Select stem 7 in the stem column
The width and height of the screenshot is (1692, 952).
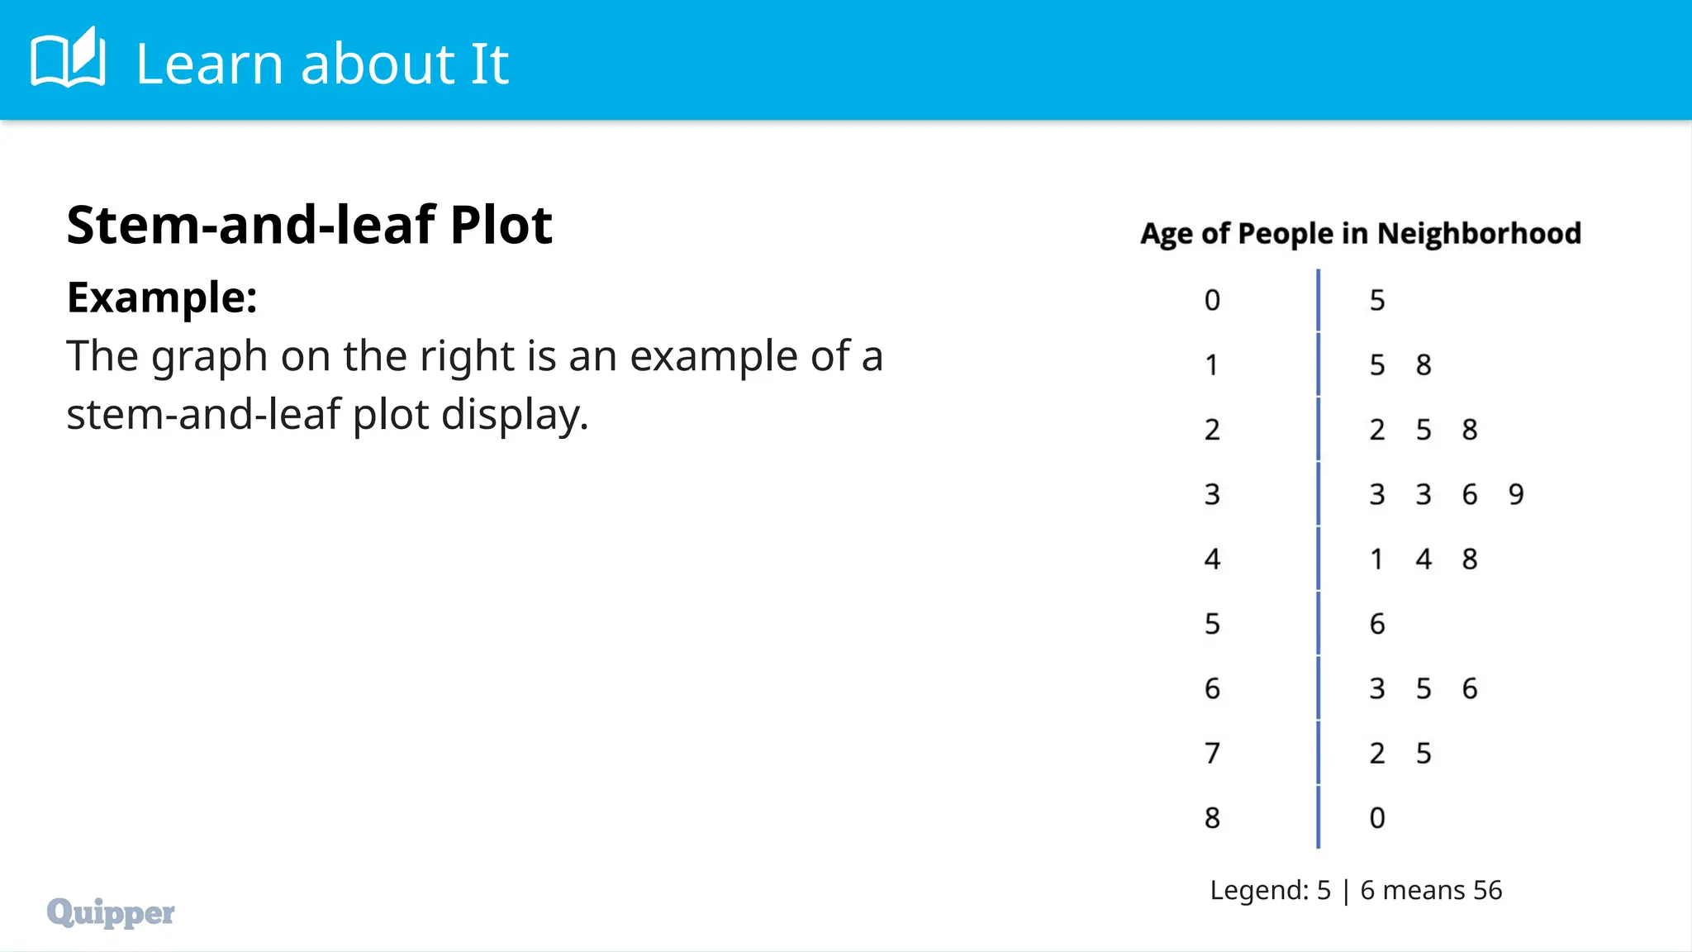[x=1212, y=754]
